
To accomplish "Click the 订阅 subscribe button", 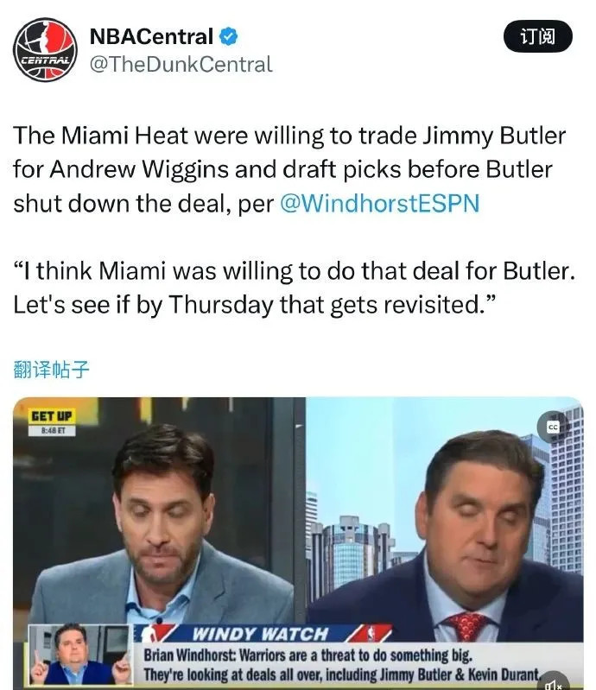I will coord(538,36).
